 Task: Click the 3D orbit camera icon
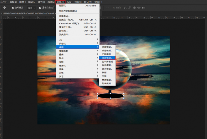(125, 8)
